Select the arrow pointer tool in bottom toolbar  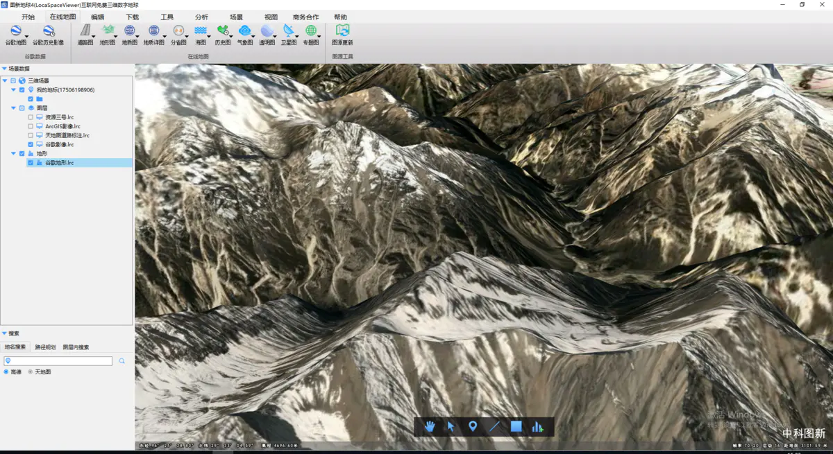(x=451, y=426)
